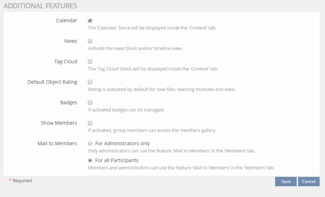
Task: Click the Calendar field label
Action: [66, 20]
